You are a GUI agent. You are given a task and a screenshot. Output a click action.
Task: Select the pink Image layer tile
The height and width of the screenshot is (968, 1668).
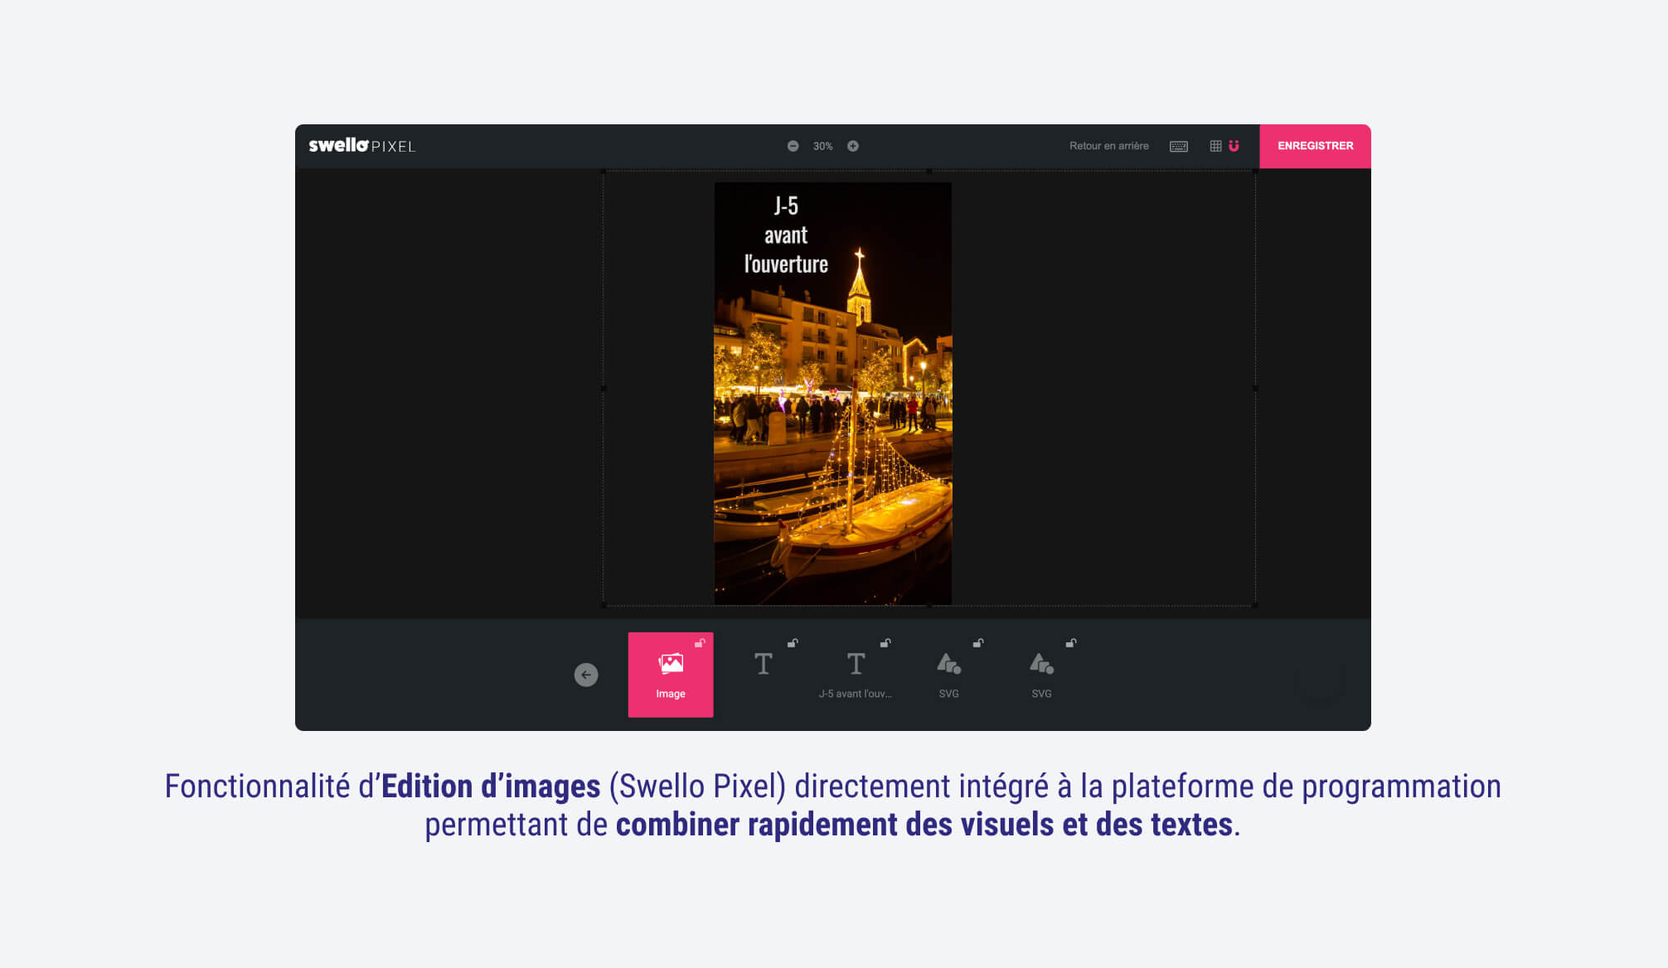(x=670, y=675)
